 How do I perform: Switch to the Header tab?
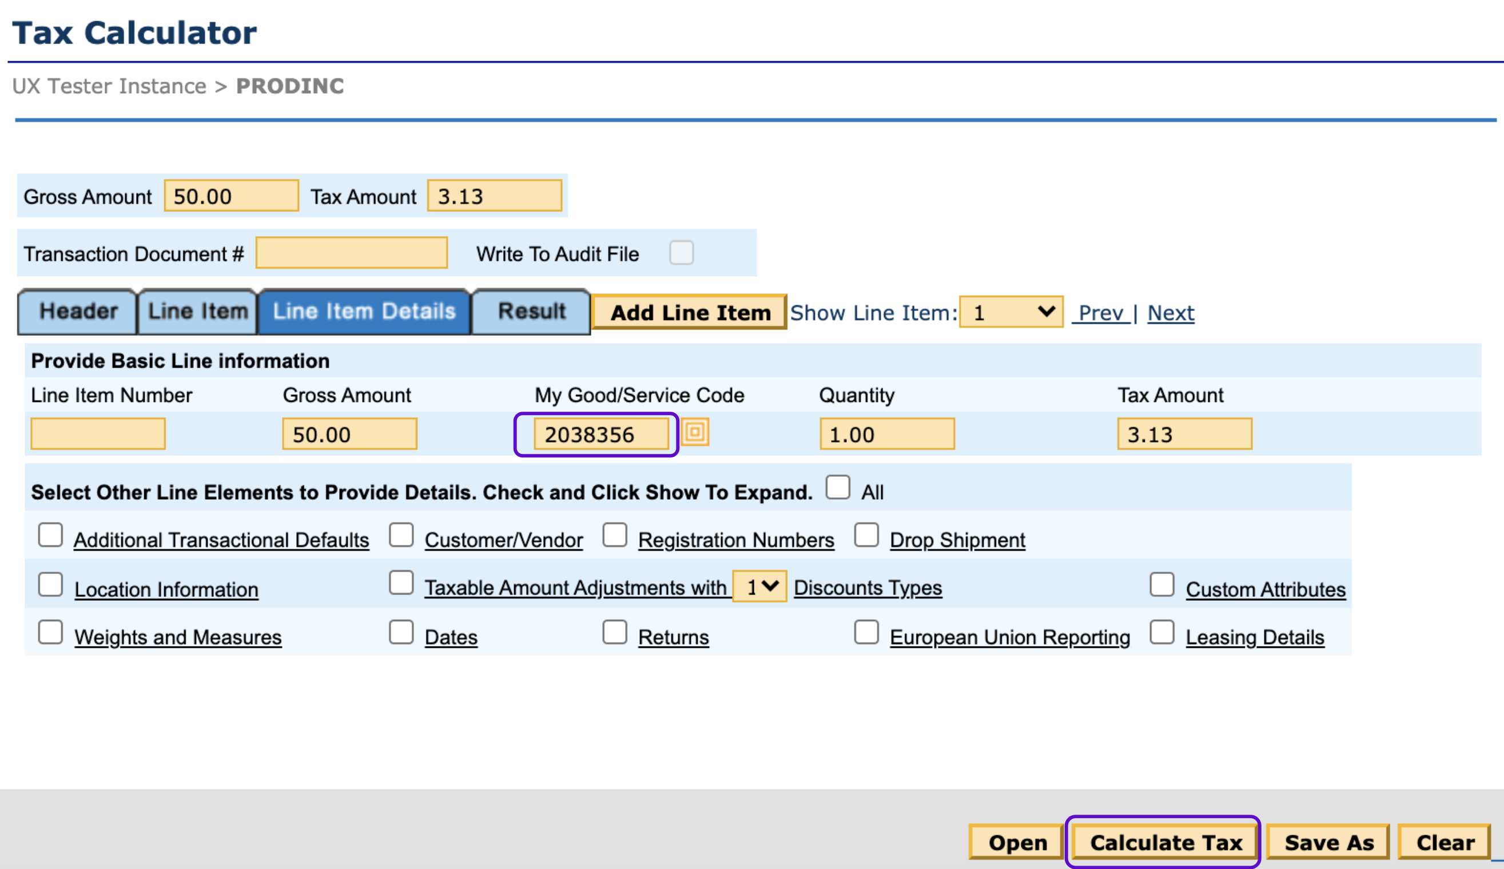click(78, 312)
